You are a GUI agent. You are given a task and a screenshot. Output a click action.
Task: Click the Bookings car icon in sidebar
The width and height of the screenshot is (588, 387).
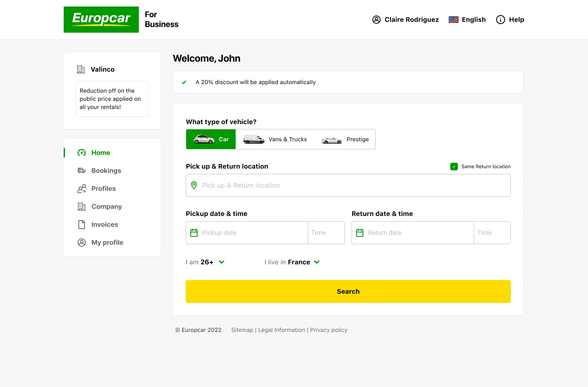tap(82, 171)
